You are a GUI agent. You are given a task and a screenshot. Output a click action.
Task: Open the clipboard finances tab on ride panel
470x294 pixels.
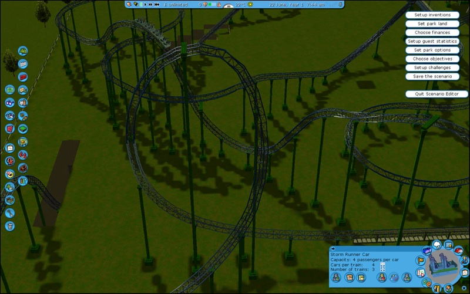[465, 273]
